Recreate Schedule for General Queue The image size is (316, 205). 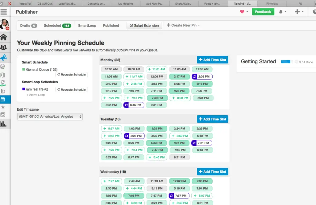tap(72, 75)
